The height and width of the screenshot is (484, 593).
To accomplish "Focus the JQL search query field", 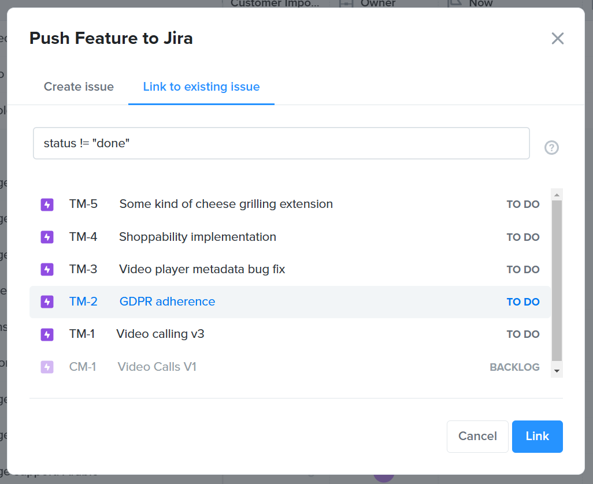I will (281, 143).
